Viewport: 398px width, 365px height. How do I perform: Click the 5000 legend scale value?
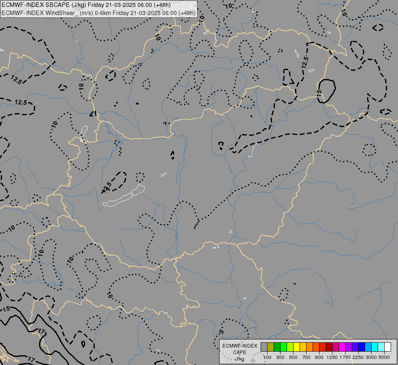coord(384,357)
